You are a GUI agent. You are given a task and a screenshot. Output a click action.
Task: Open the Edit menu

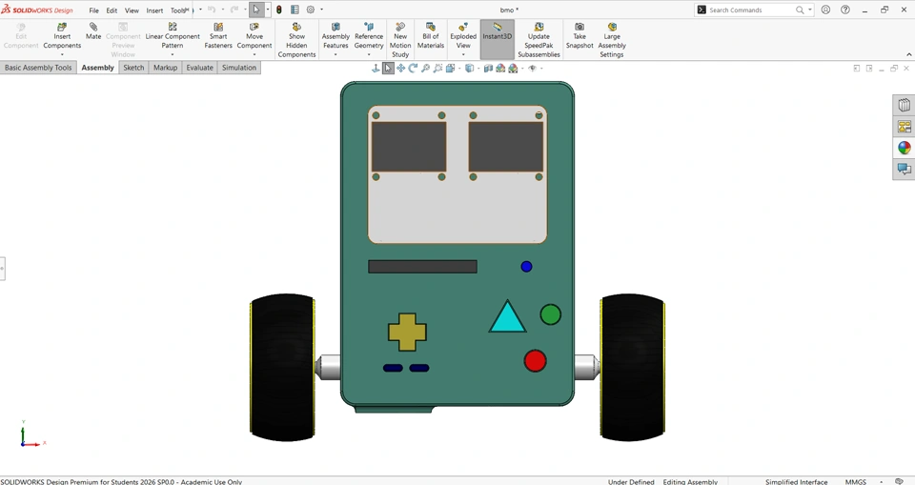tap(112, 10)
